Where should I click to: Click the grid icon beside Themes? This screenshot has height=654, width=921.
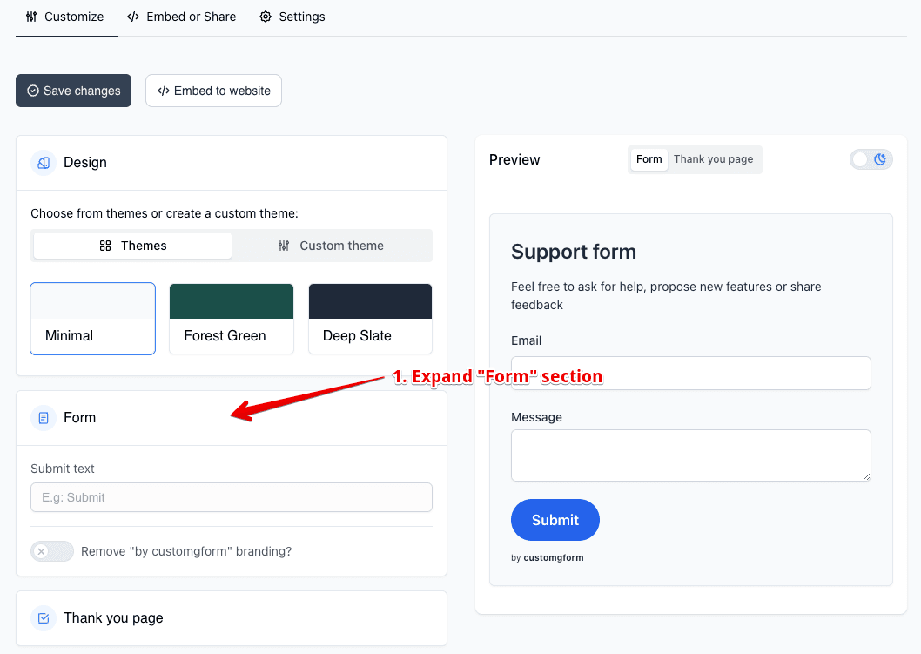pyautogui.click(x=105, y=246)
